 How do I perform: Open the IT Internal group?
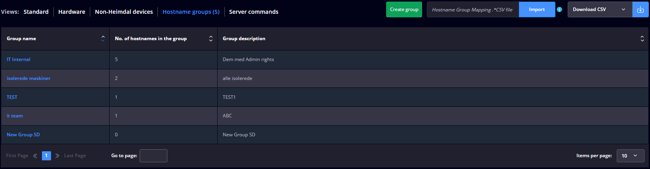(19, 59)
